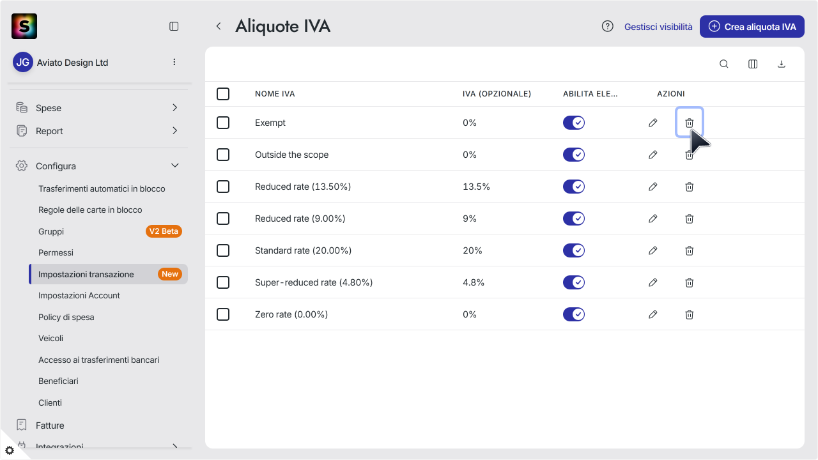Edit the Reduced rate (9.00%) entry
Image resolution: width=818 pixels, height=460 pixels.
click(x=652, y=218)
